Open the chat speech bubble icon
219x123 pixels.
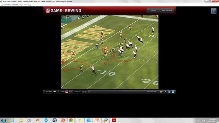(x=161, y=92)
